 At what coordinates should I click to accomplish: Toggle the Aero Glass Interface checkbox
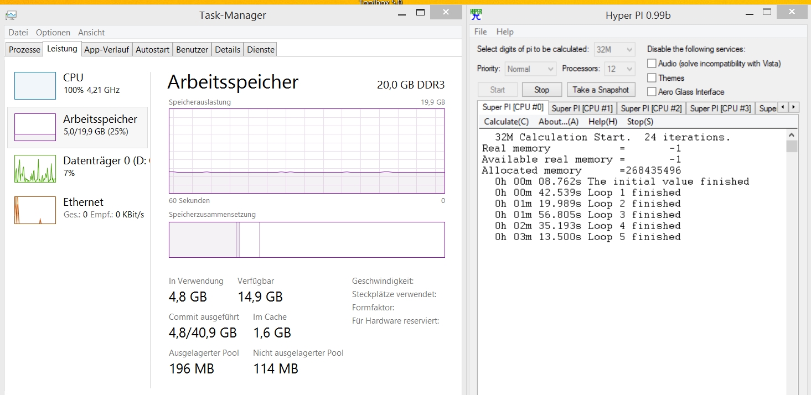tap(652, 92)
